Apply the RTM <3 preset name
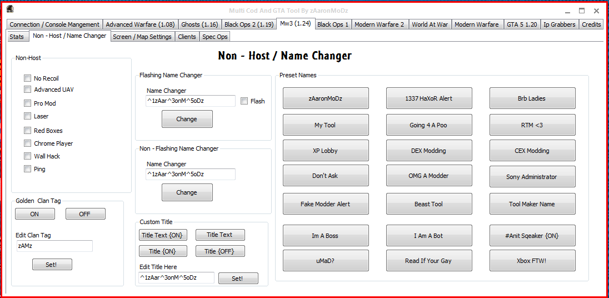Image resolution: width=609 pixels, height=298 pixels. pos(532,125)
